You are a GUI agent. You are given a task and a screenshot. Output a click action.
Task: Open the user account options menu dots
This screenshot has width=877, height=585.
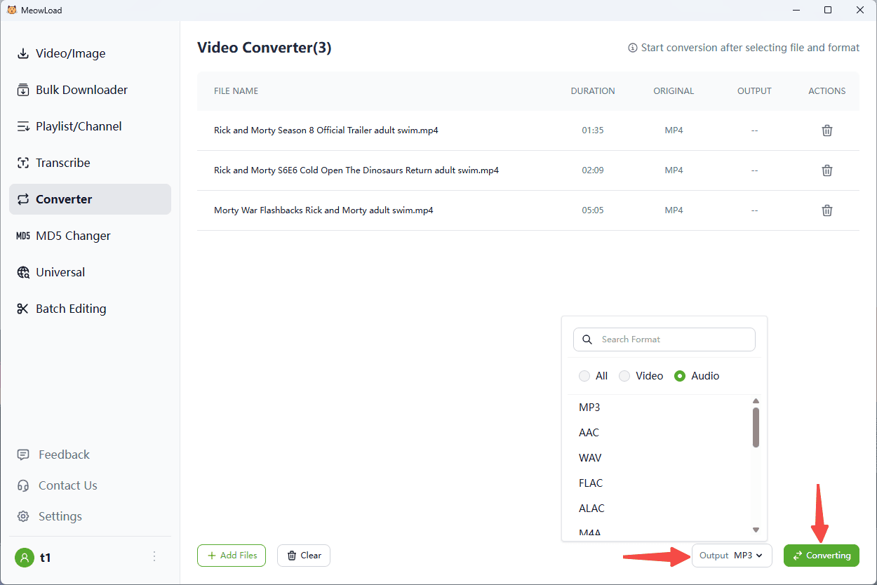click(154, 557)
